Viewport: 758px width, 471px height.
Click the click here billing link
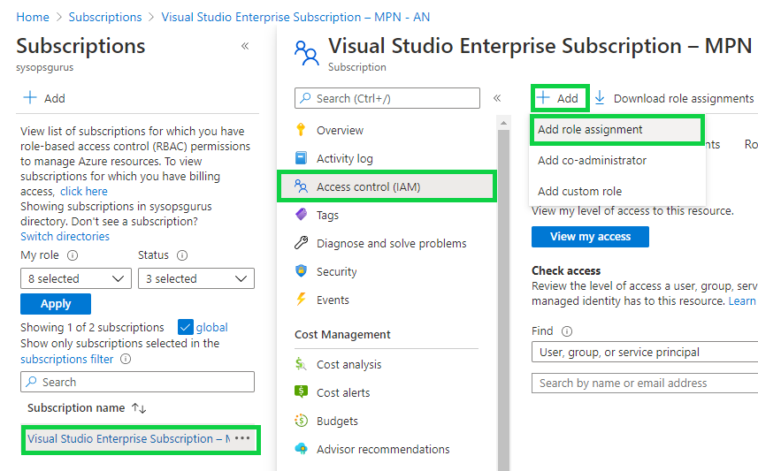coord(84,191)
